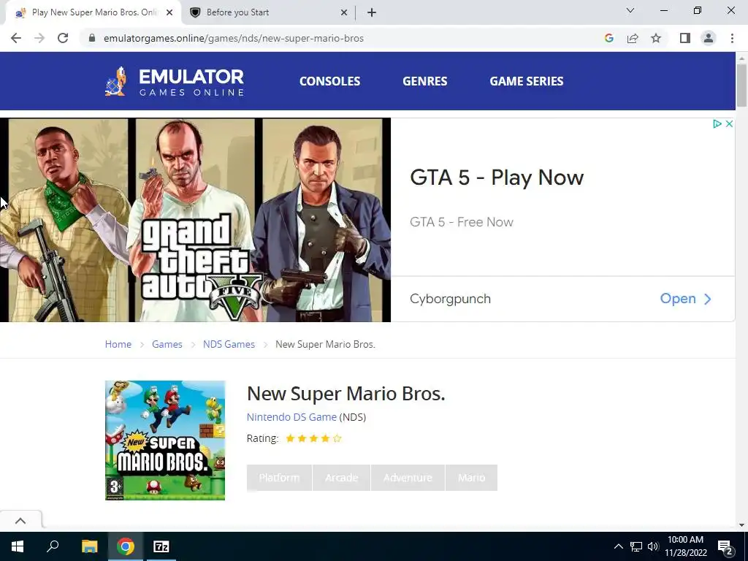This screenshot has width=748, height=561.
Task: Open the Google icon in the address bar
Action: pyautogui.click(x=608, y=38)
